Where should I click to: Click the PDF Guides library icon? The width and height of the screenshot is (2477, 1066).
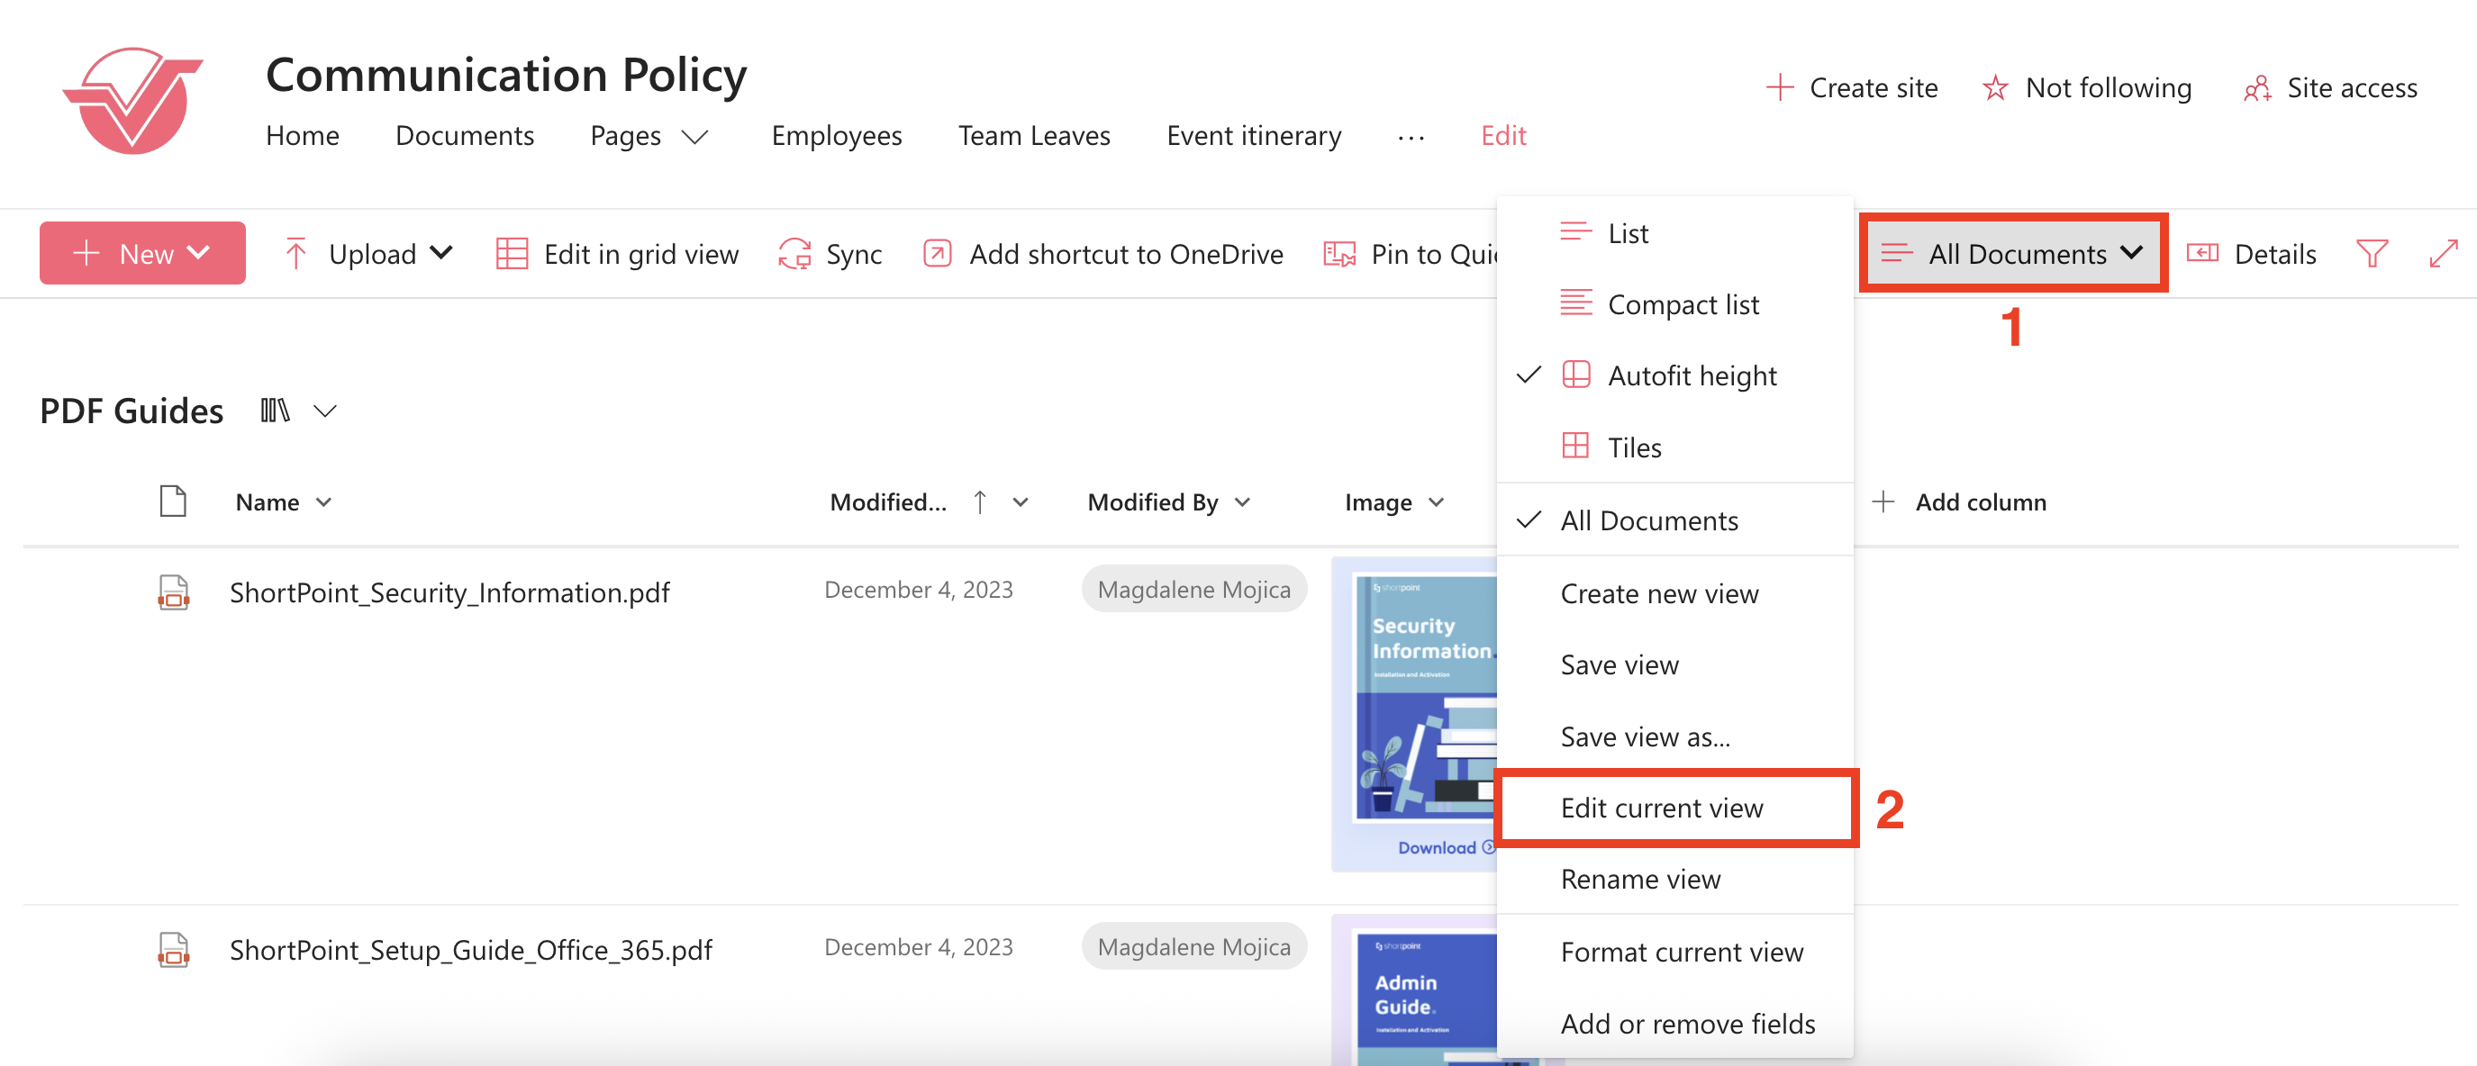(275, 411)
